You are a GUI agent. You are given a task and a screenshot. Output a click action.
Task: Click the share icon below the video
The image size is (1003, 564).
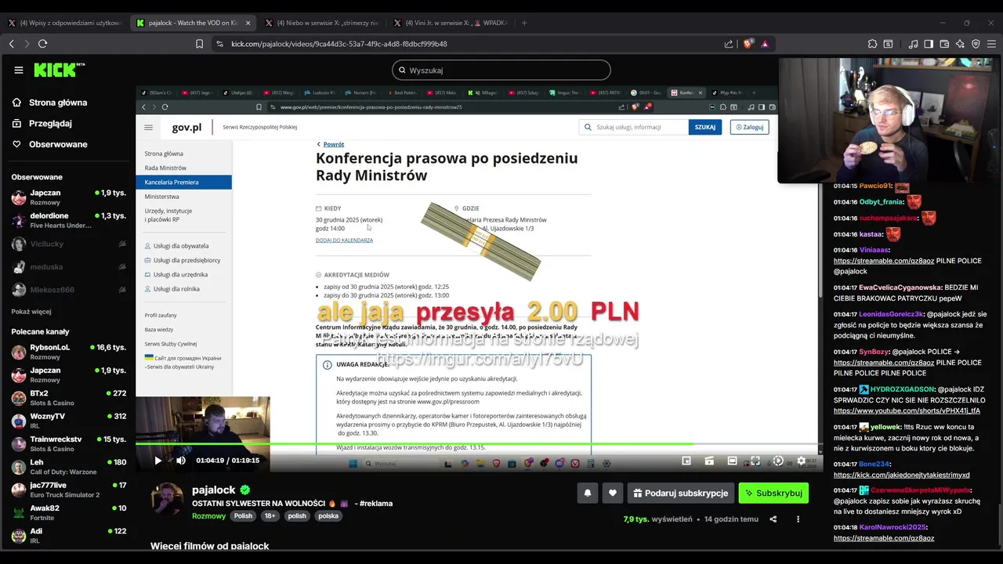click(773, 519)
